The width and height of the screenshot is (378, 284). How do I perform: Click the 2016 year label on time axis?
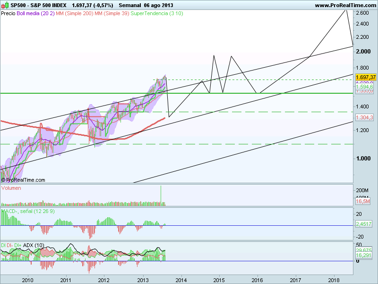tap(258, 280)
